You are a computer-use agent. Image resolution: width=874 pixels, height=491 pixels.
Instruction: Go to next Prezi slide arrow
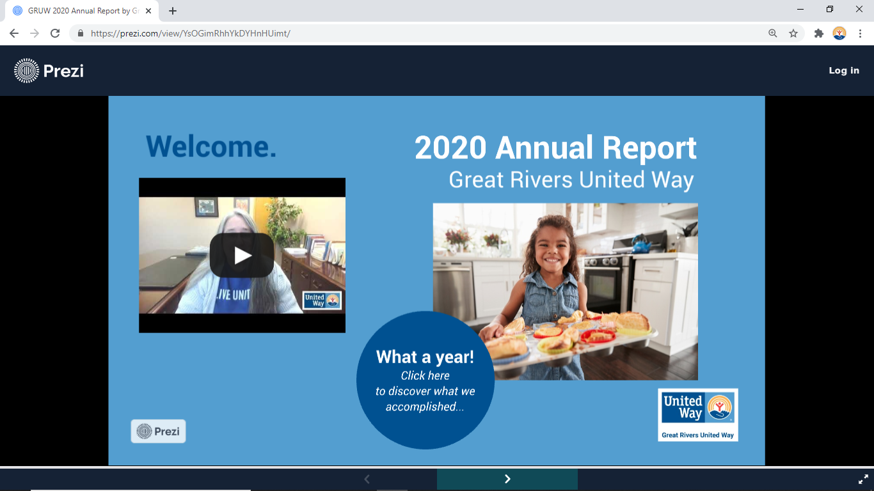point(507,479)
